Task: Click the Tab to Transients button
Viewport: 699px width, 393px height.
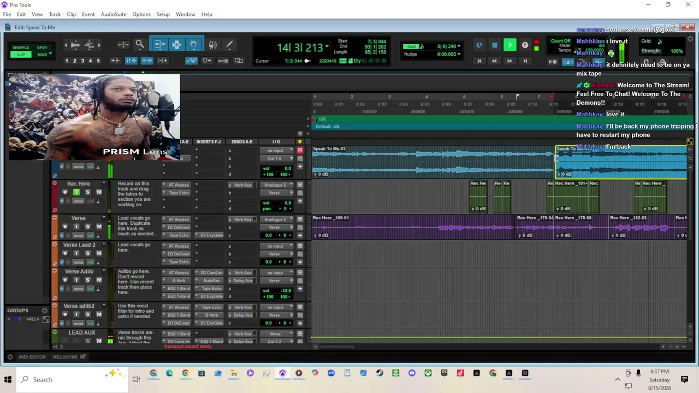Action: pos(115,61)
